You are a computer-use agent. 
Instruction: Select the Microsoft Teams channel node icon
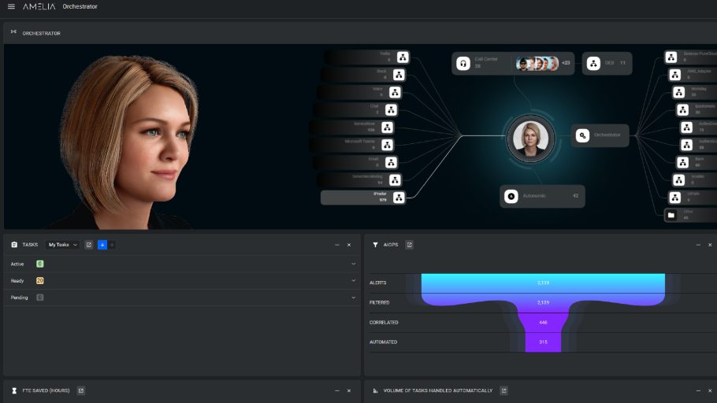[x=388, y=145]
